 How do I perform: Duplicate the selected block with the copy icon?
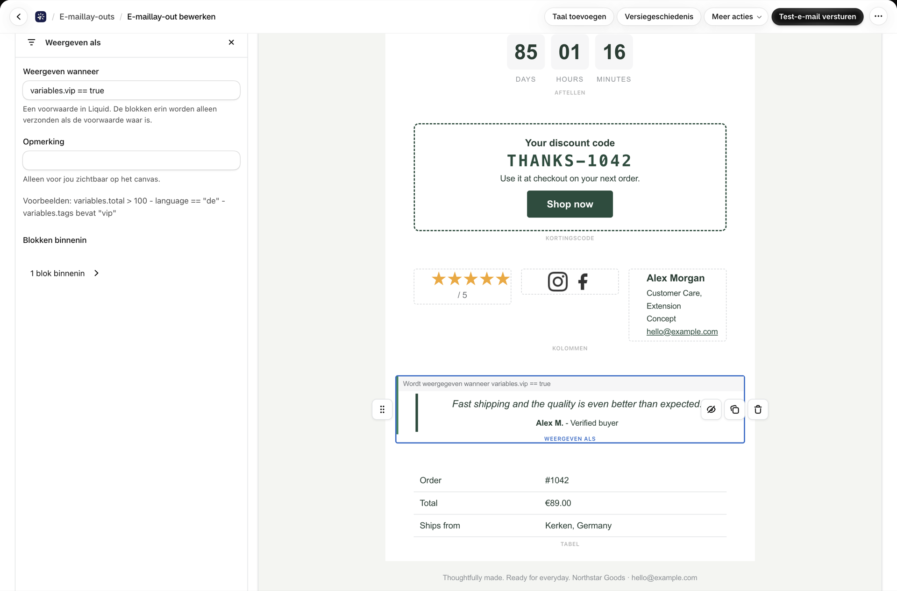[x=734, y=409]
